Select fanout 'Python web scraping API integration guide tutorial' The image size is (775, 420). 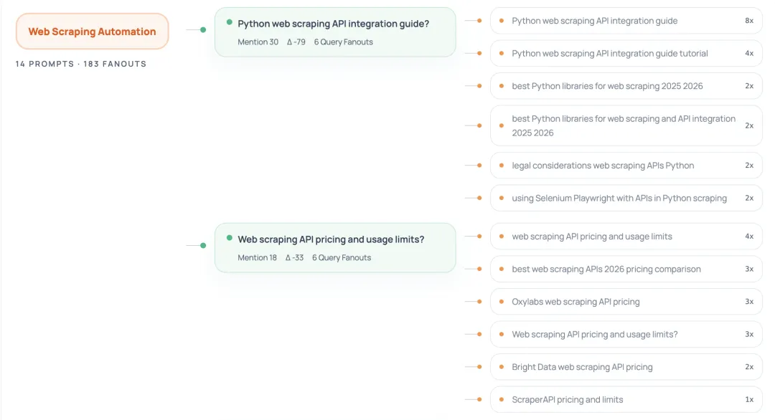pyautogui.click(x=609, y=54)
